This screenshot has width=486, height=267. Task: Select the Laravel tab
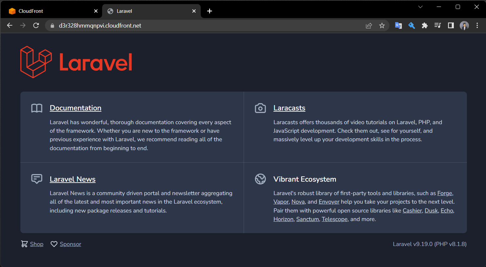151,11
